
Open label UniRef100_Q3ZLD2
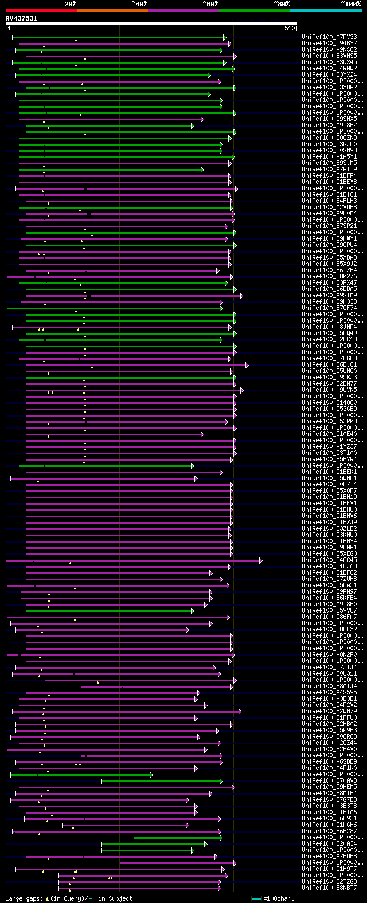point(329,529)
